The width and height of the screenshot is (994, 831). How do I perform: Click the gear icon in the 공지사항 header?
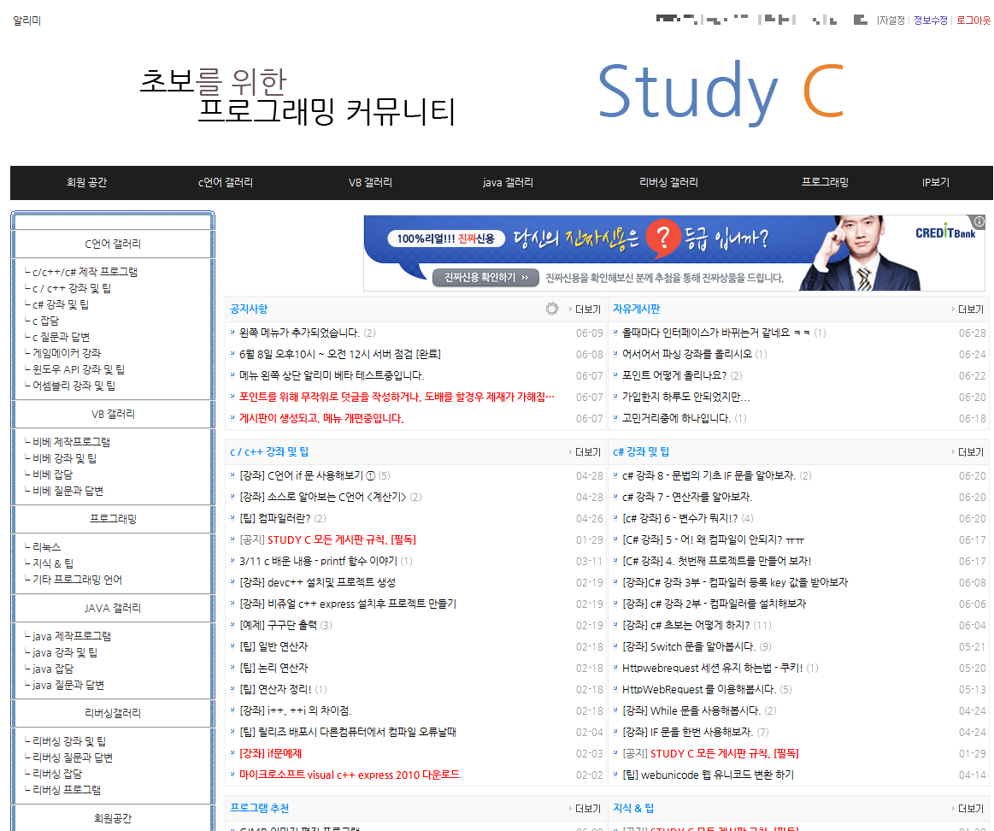(x=552, y=309)
